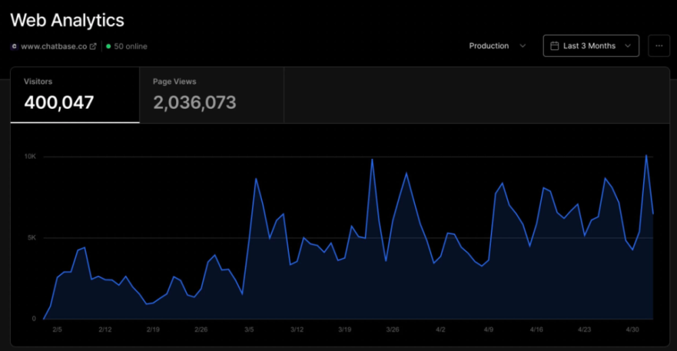Click the chevron next to Production
This screenshot has height=351, width=677.
(x=522, y=46)
